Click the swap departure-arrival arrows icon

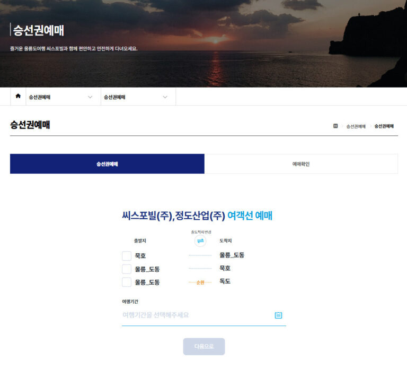(x=200, y=241)
